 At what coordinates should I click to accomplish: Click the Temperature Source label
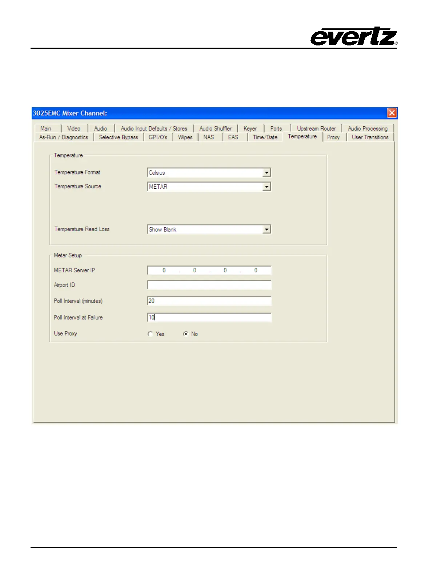tap(78, 186)
